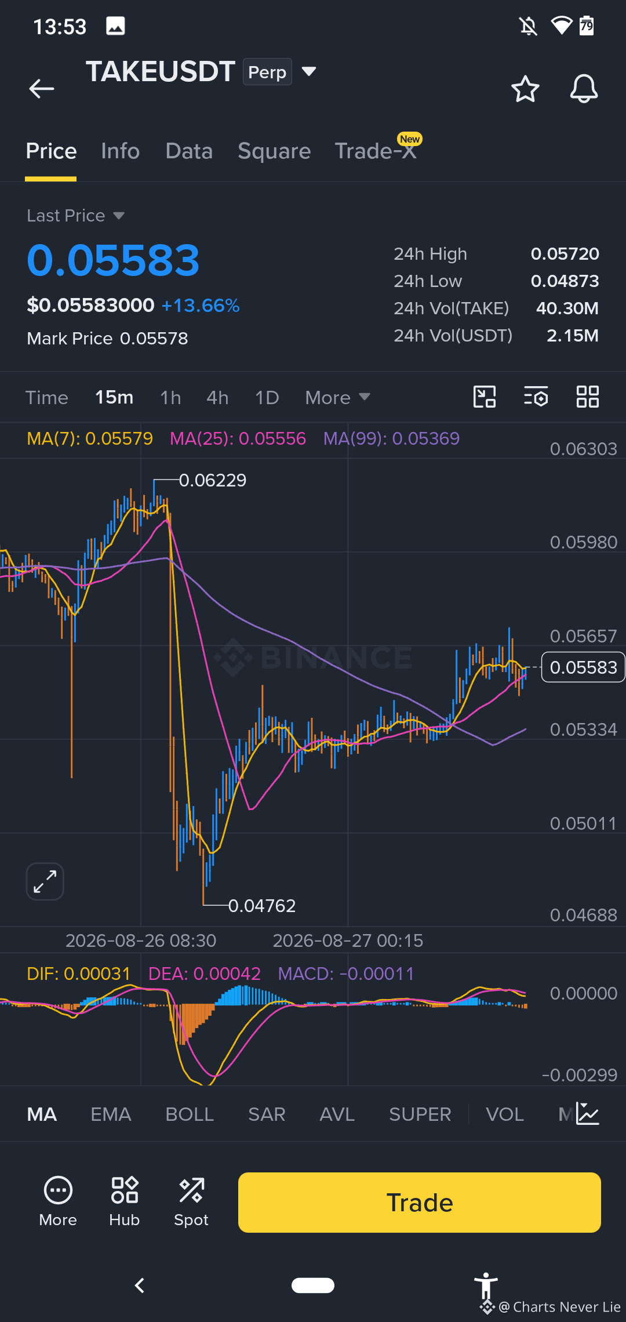Select the 1h interval

point(170,398)
